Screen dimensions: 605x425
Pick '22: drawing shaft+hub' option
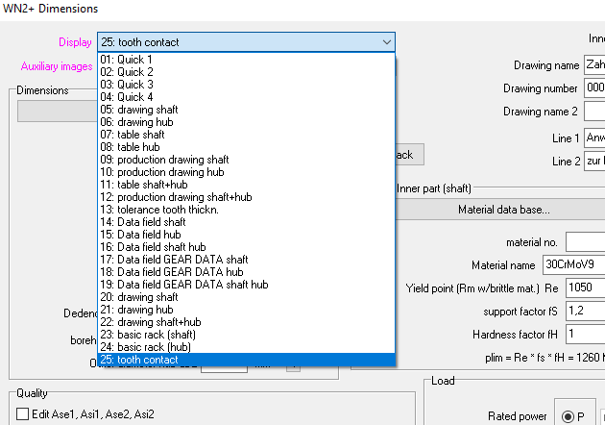pos(150,322)
